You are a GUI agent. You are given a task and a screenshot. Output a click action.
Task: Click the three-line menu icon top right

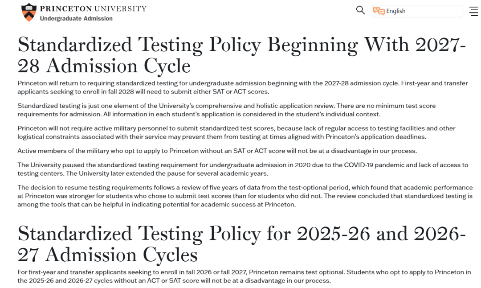point(473,11)
